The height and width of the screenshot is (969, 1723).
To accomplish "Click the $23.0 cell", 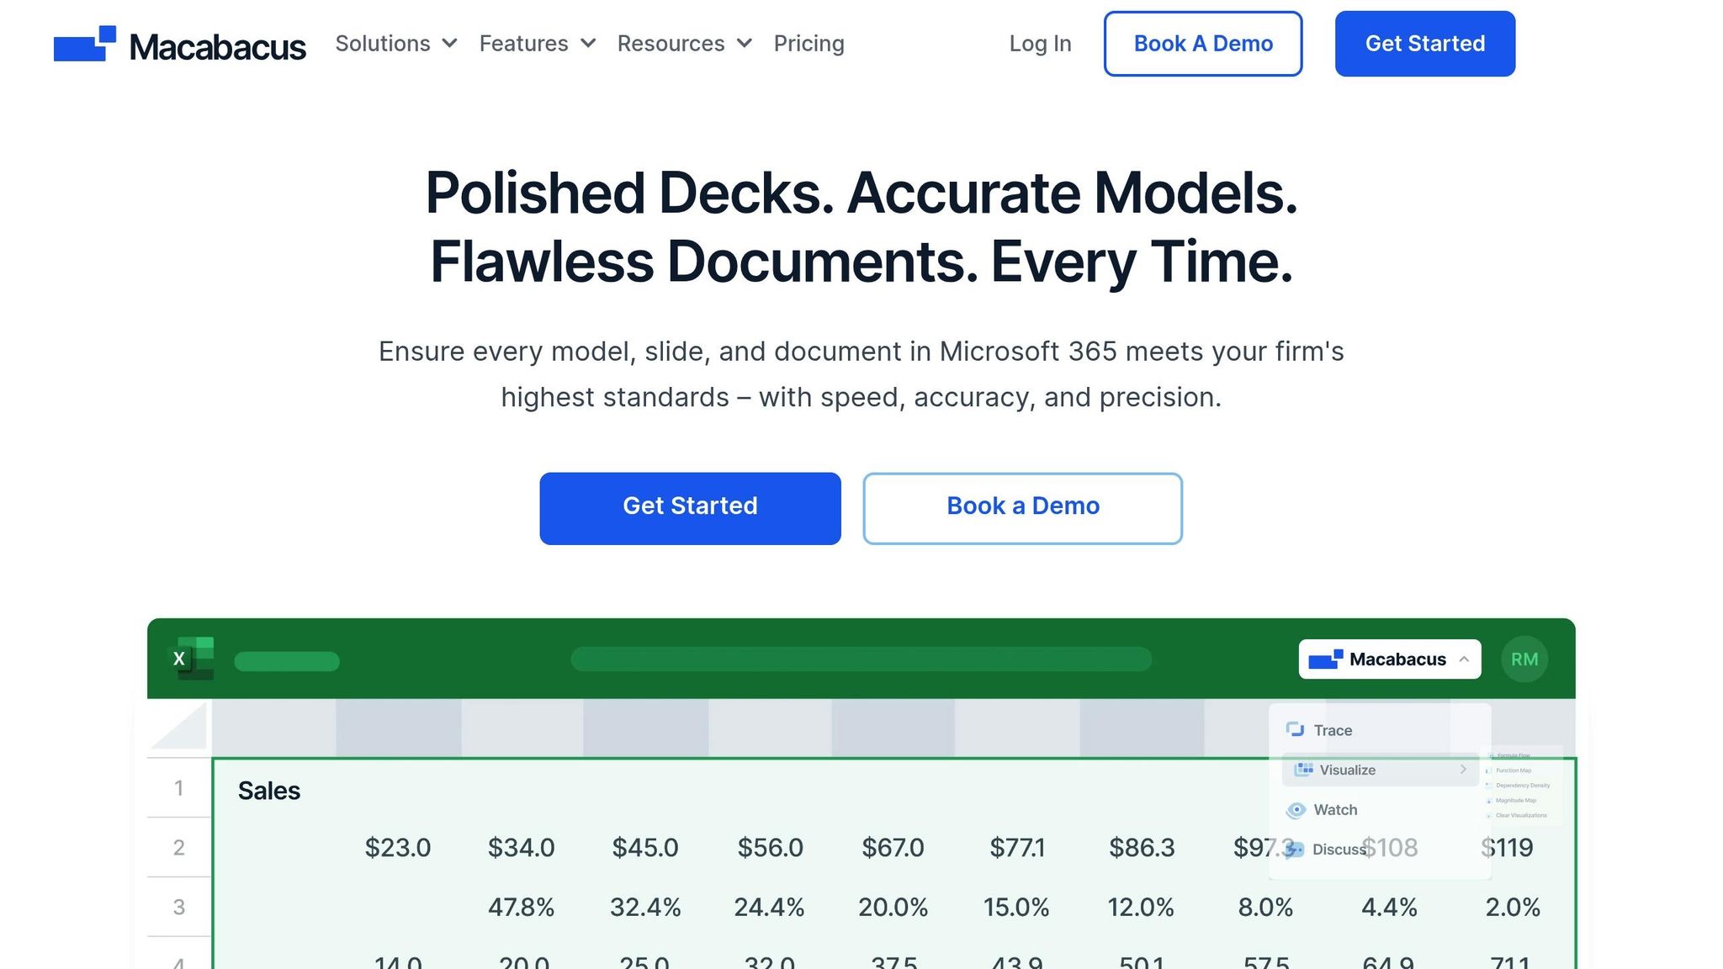I will (398, 848).
